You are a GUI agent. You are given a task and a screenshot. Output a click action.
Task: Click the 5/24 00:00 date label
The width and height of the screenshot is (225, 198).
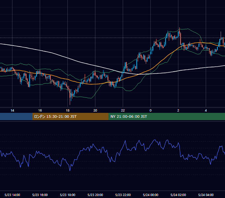(151, 195)
